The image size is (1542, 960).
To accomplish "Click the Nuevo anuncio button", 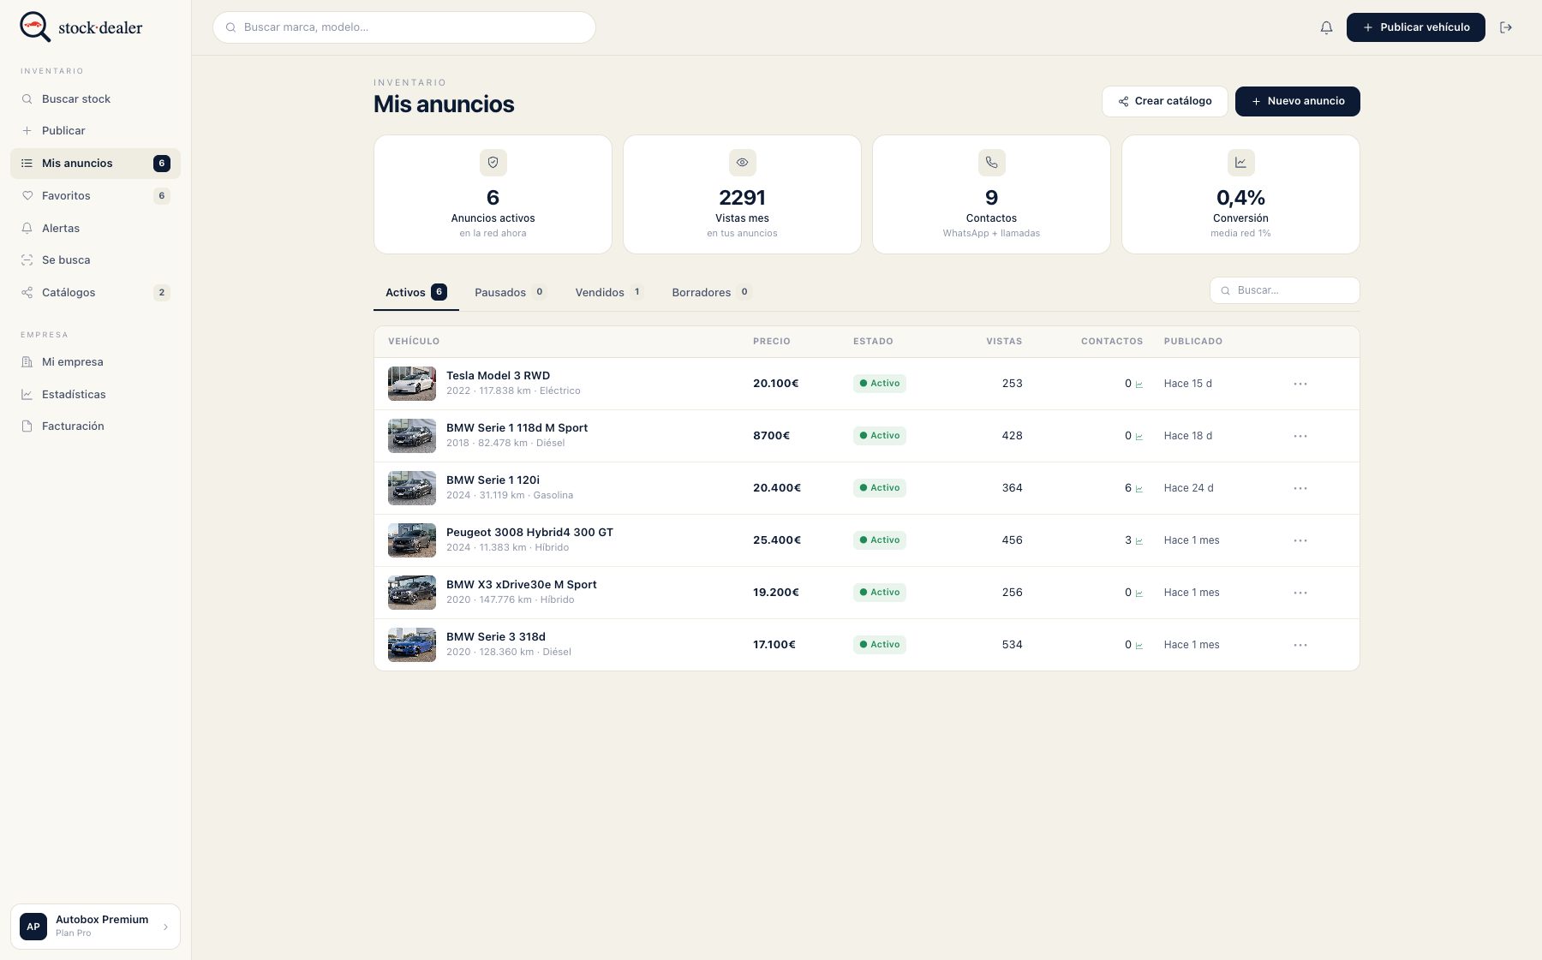I will pos(1297,101).
